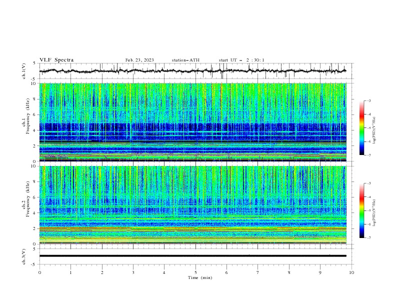Click inside the ch.2 spectrogram panel

coord(192,205)
